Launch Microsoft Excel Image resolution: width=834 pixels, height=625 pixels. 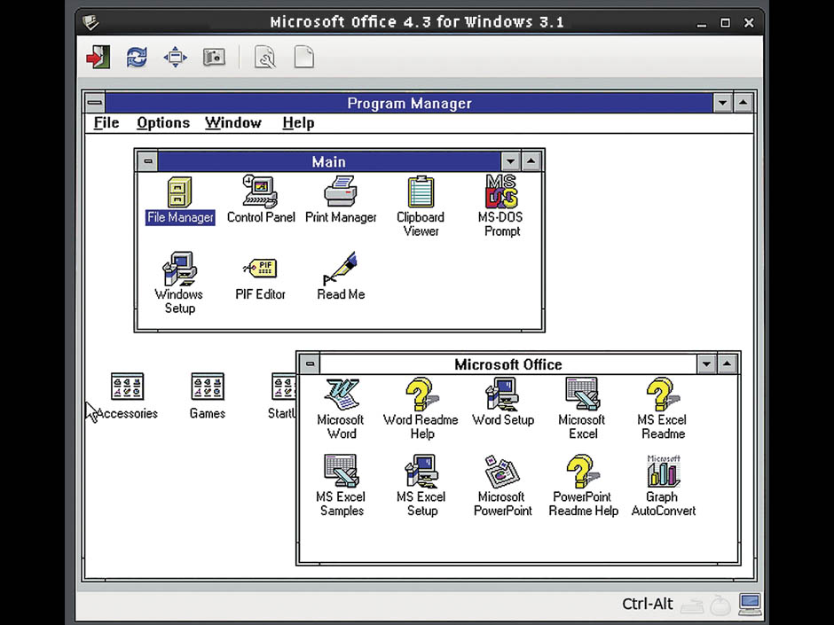582,410
